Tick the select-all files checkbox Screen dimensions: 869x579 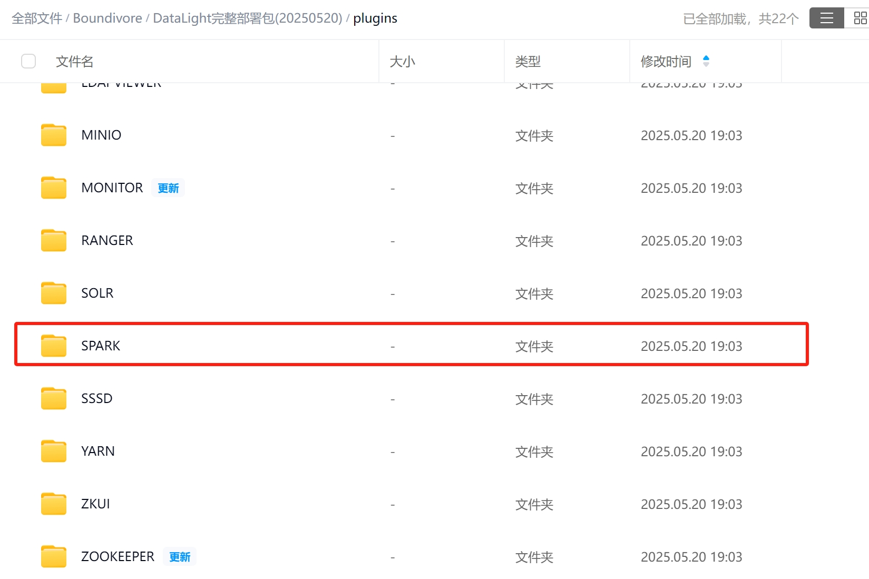(x=28, y=61)
